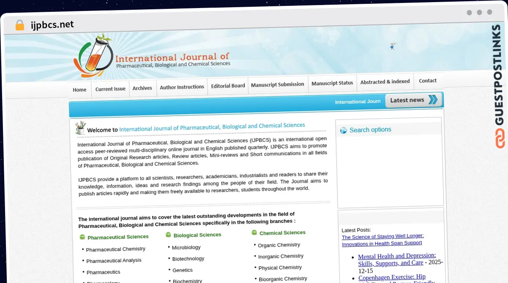
Task: Click the ijpbcs.net address text
Action: pos(52,24)
